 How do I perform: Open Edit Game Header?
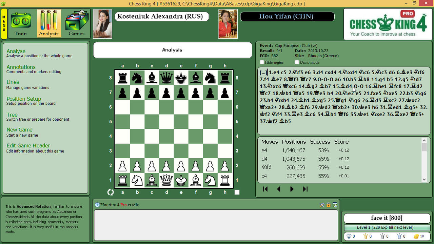click(28, 146)
